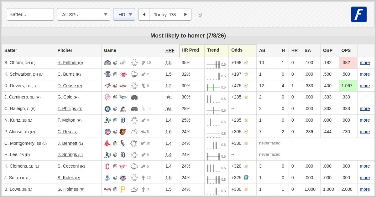
Task: Click White Sox logo in Montgomery row
Action: point(123,143)
